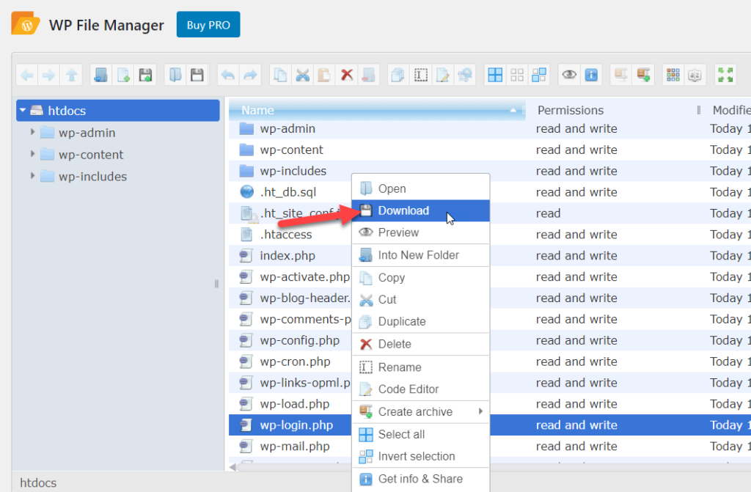Expand the wp-includes tree node arrow
The height and width of the screenshot is (492, 751).
[x=32, y=176]
